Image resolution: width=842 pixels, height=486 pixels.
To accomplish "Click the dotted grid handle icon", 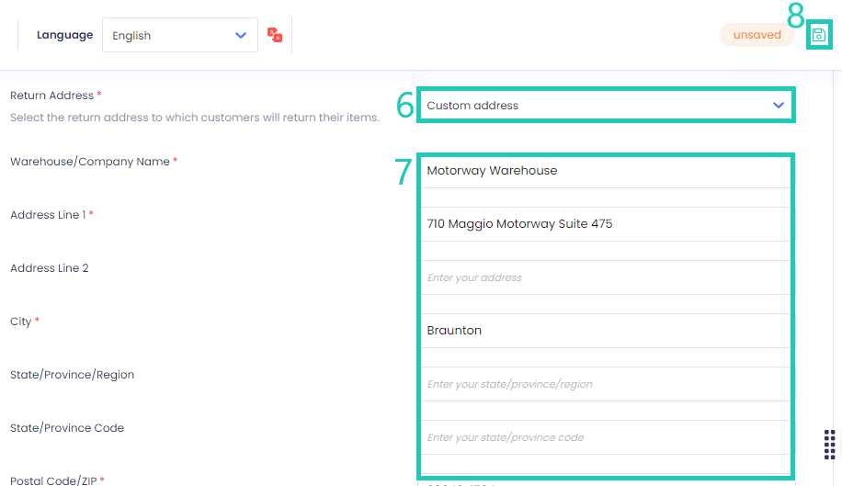I will pos(830,445).
